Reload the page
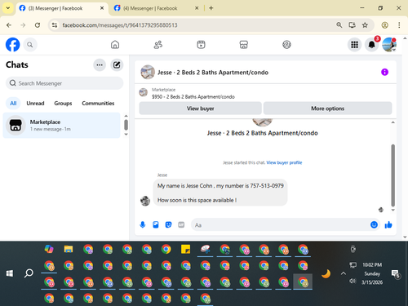 coord(38,25)
